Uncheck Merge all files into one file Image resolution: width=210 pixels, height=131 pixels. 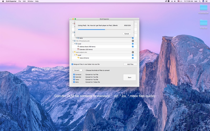[72, 64]
